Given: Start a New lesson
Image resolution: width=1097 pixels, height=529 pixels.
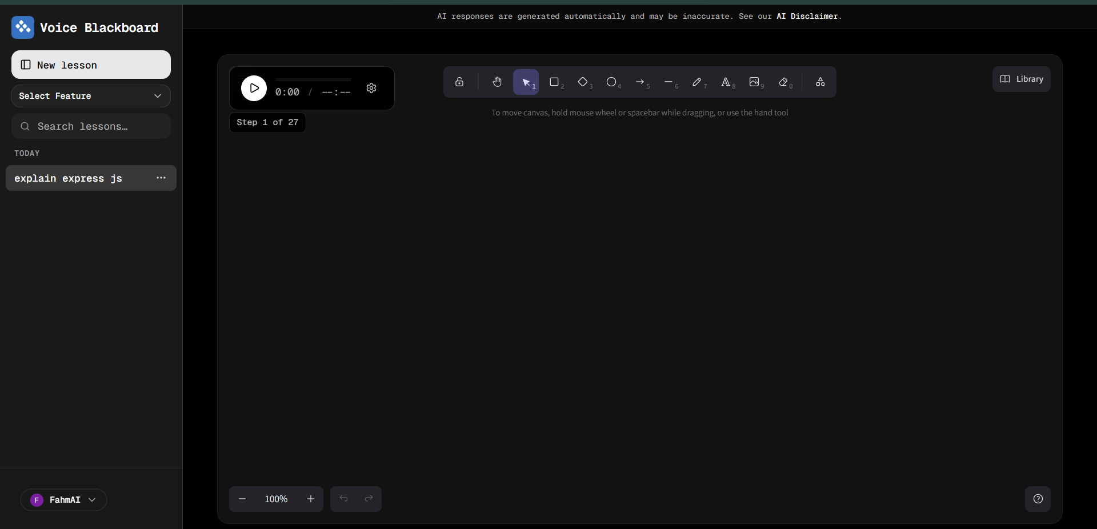Looking at the screenshot, I should (x=91, y=65).
